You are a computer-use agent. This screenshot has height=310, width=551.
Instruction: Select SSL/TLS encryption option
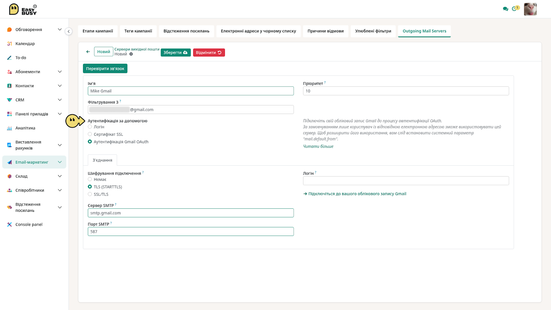pos(90,194)
